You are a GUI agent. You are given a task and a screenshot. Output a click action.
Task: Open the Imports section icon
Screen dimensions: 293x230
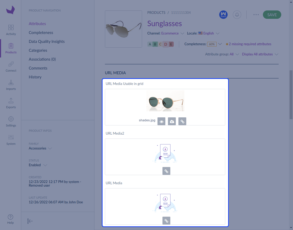pyautogui.click(x=11, y=82)
